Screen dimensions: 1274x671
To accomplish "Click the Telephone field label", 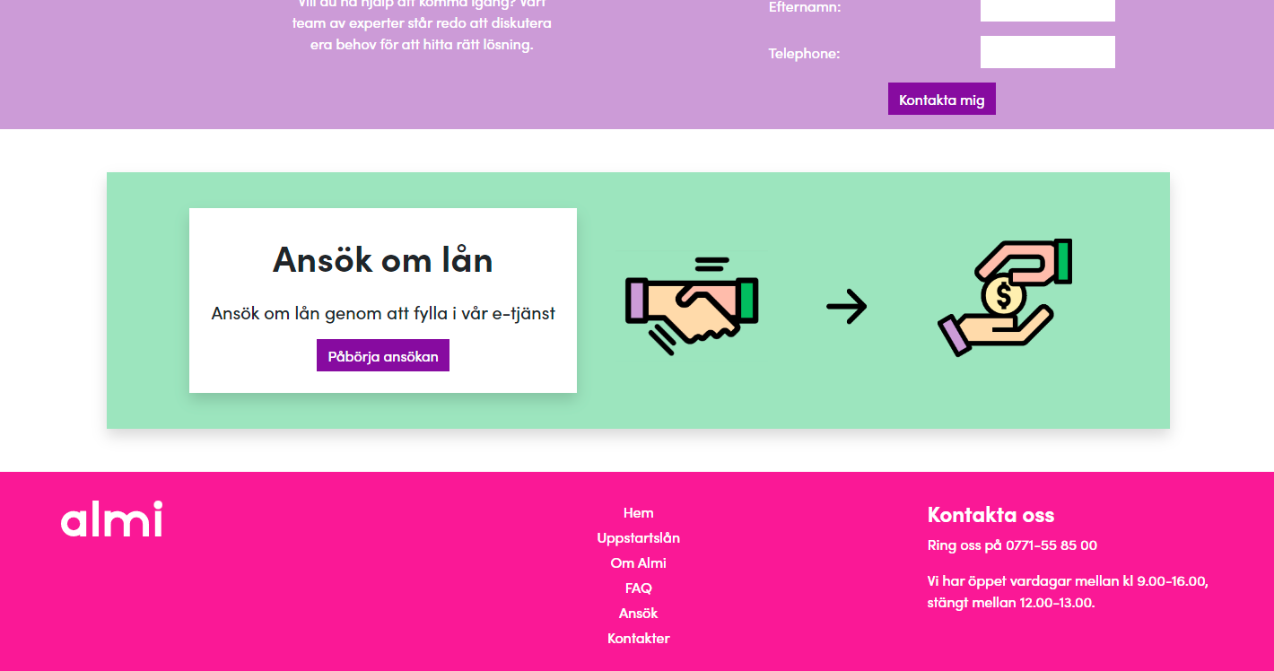I will pyautogui.click(x=804, y=54).
